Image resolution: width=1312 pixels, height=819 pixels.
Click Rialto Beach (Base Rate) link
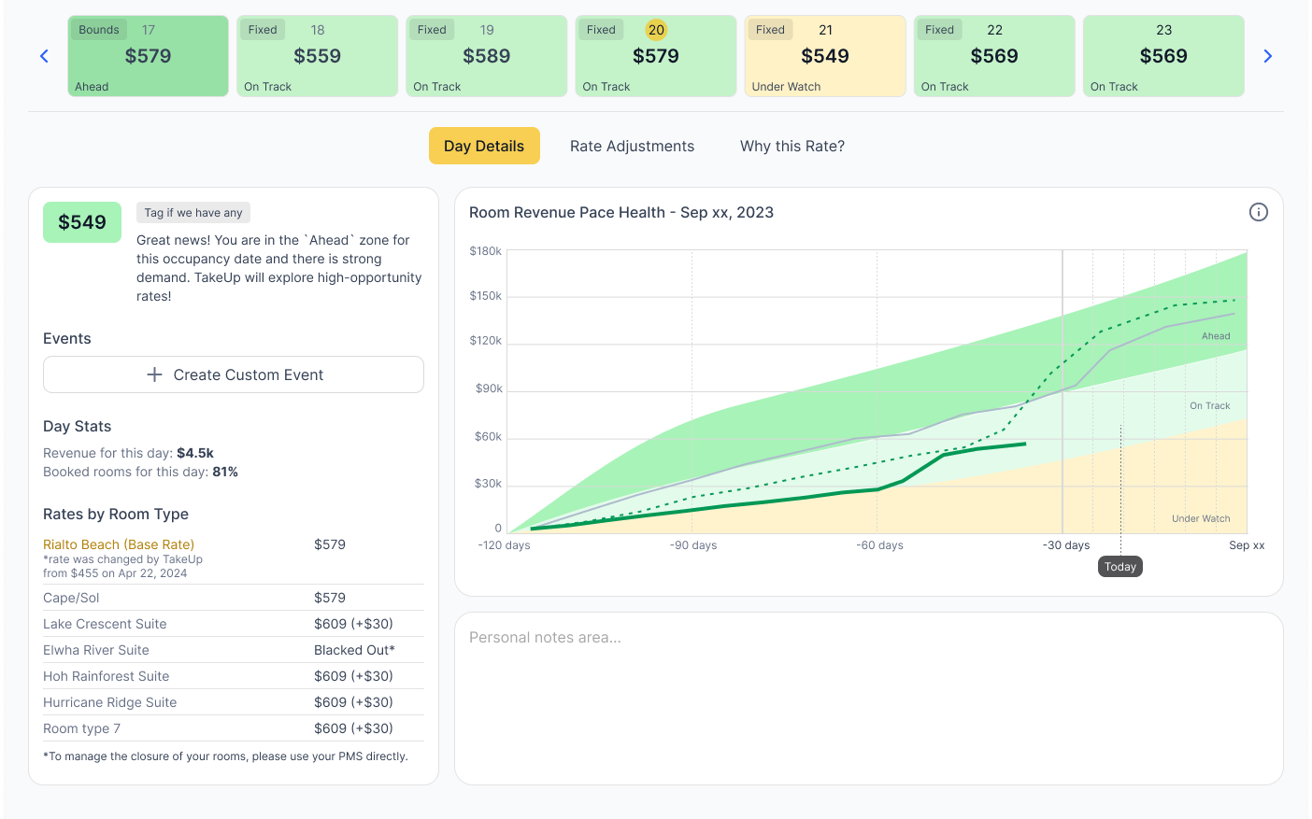point(119,544)
